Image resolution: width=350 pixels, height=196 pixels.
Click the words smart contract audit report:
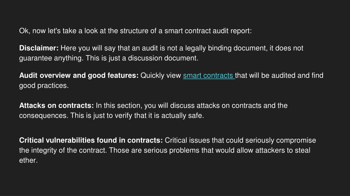(x=208, y=31)
